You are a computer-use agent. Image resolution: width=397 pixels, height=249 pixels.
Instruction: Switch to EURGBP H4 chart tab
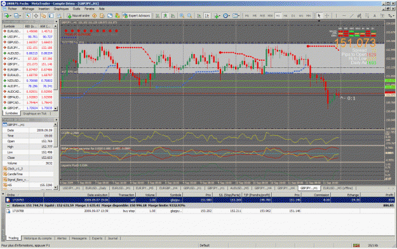(x=168, y=188)
